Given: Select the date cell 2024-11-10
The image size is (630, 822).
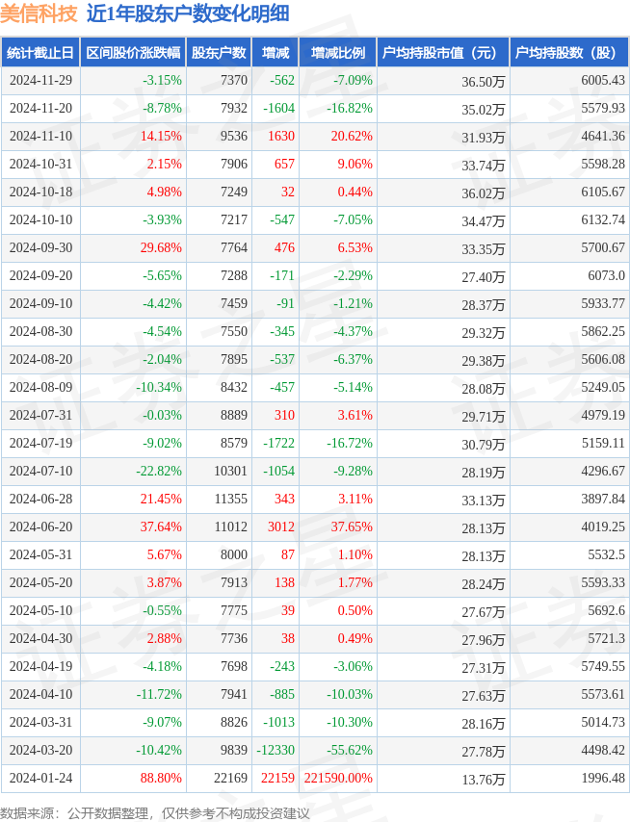Looking at the screenshot, I should pyautogui.click(x=40, y=136).
